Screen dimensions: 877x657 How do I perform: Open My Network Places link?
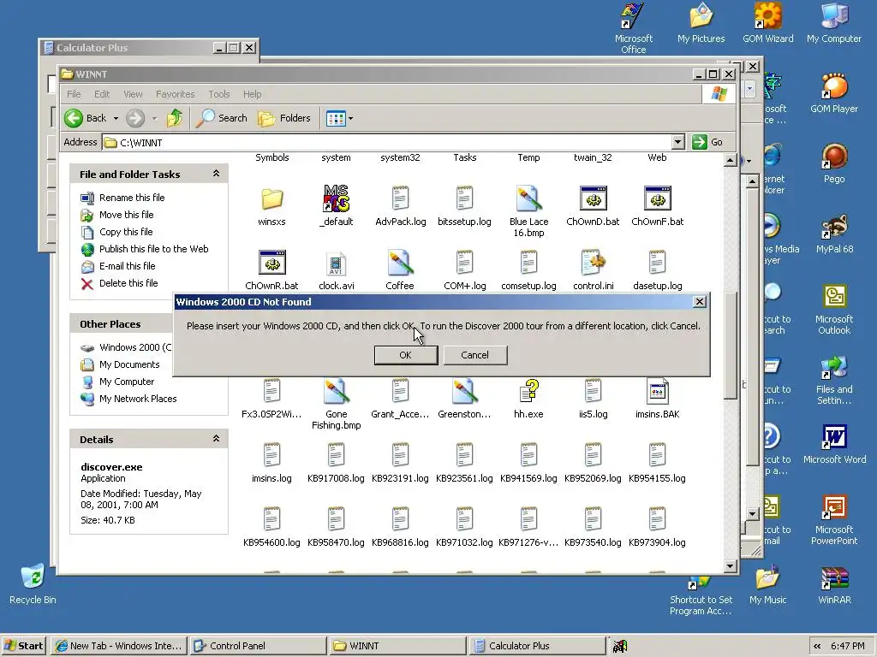138,399
